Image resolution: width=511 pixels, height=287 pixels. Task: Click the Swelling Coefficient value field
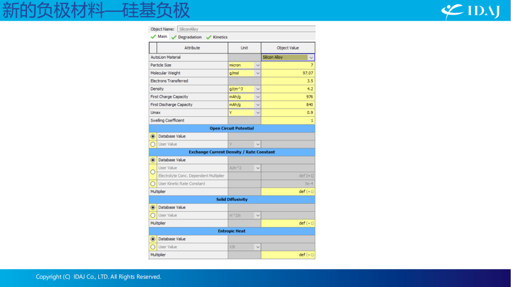pos(288,121)
